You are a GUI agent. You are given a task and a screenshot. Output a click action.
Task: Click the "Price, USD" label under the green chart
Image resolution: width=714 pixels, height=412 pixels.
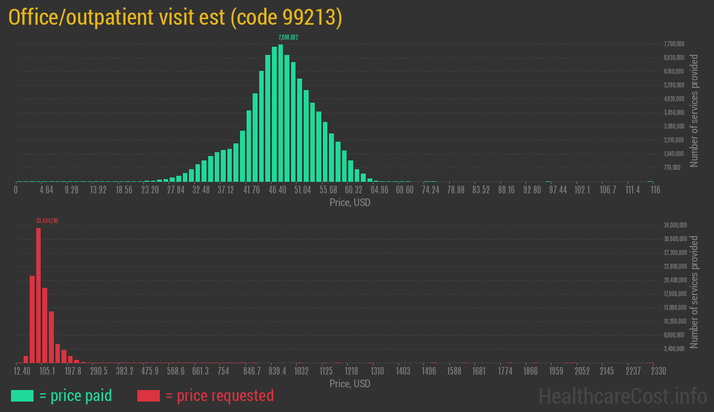[350, 203]
